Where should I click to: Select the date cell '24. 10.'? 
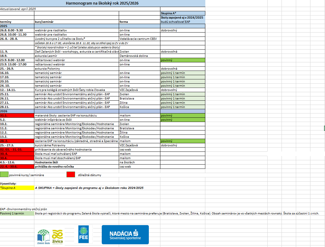[x=17, y=85]
